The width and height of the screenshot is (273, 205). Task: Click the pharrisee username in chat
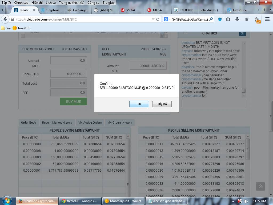point(188,67)
